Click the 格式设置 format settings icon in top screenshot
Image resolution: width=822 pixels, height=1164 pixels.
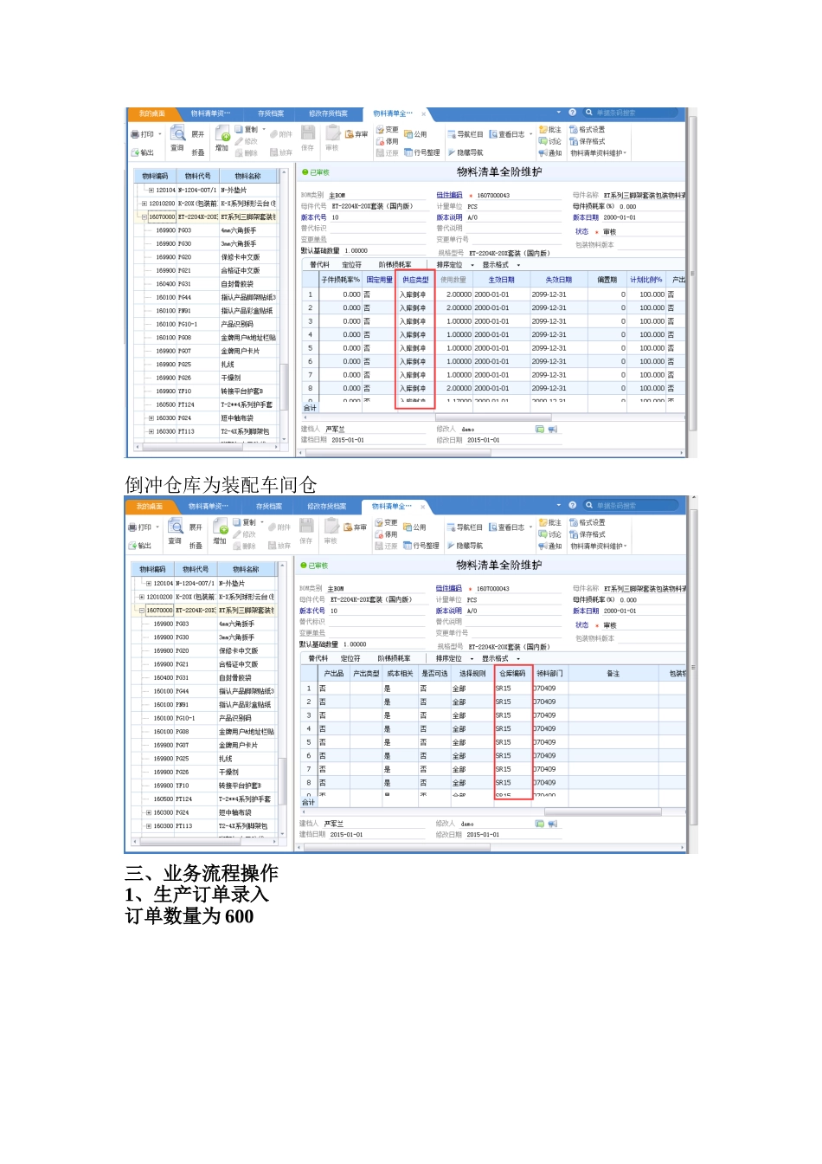(574, 130)
